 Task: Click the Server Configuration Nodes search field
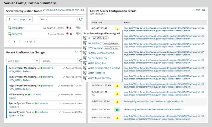(58, 19)
